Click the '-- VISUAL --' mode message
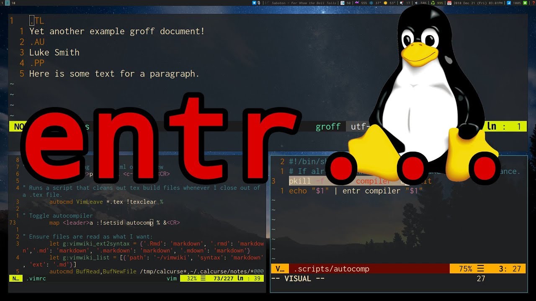The height and width of the screenshot is (301, 536). 297,278
